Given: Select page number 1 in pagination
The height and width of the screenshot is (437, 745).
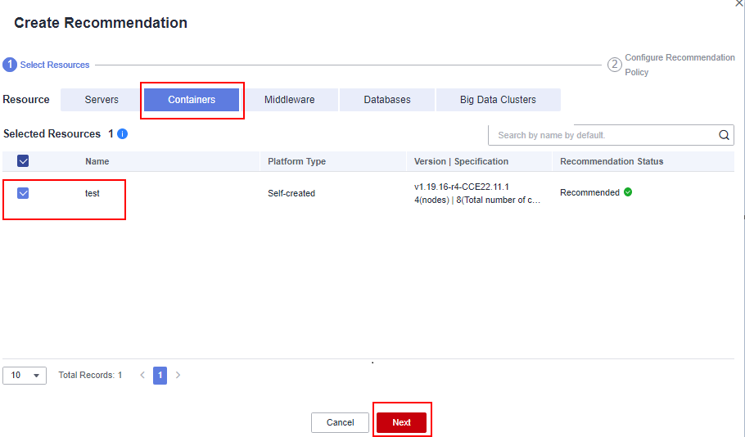Looking at the screenshot, I should [160, 375].
